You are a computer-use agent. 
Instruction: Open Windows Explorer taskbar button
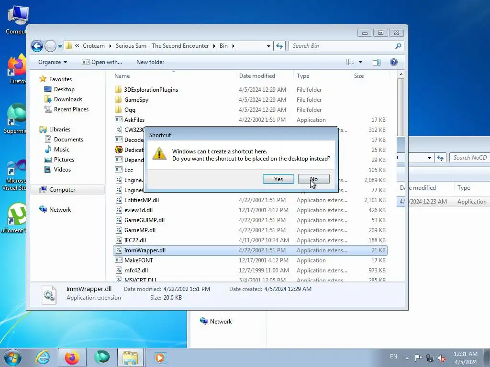[131, 357]
